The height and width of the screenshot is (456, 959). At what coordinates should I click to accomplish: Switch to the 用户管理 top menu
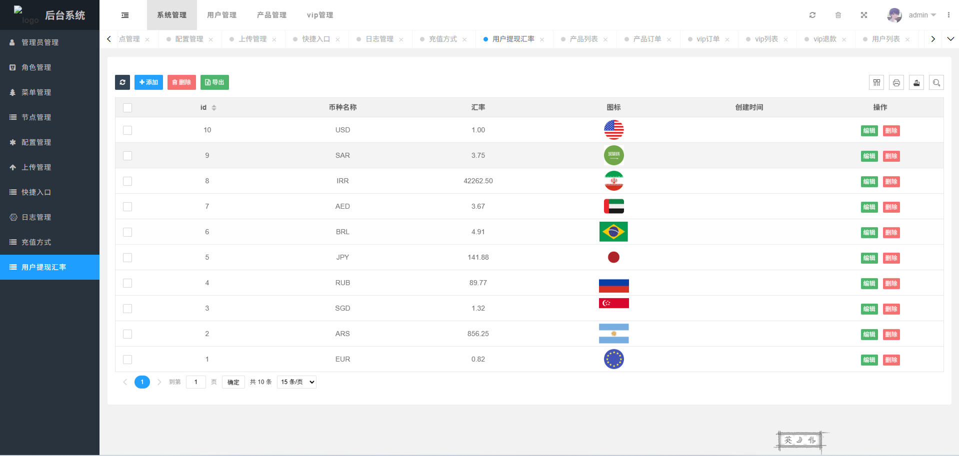point(221,15)
